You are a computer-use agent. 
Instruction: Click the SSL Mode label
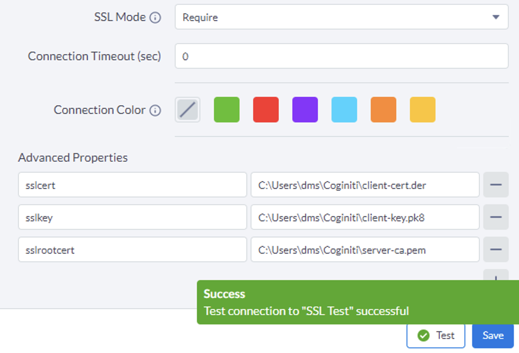[120, 17]
